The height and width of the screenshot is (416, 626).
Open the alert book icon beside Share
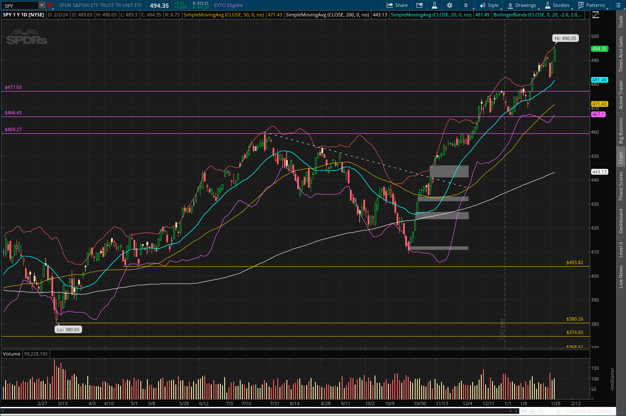point(419,5)
